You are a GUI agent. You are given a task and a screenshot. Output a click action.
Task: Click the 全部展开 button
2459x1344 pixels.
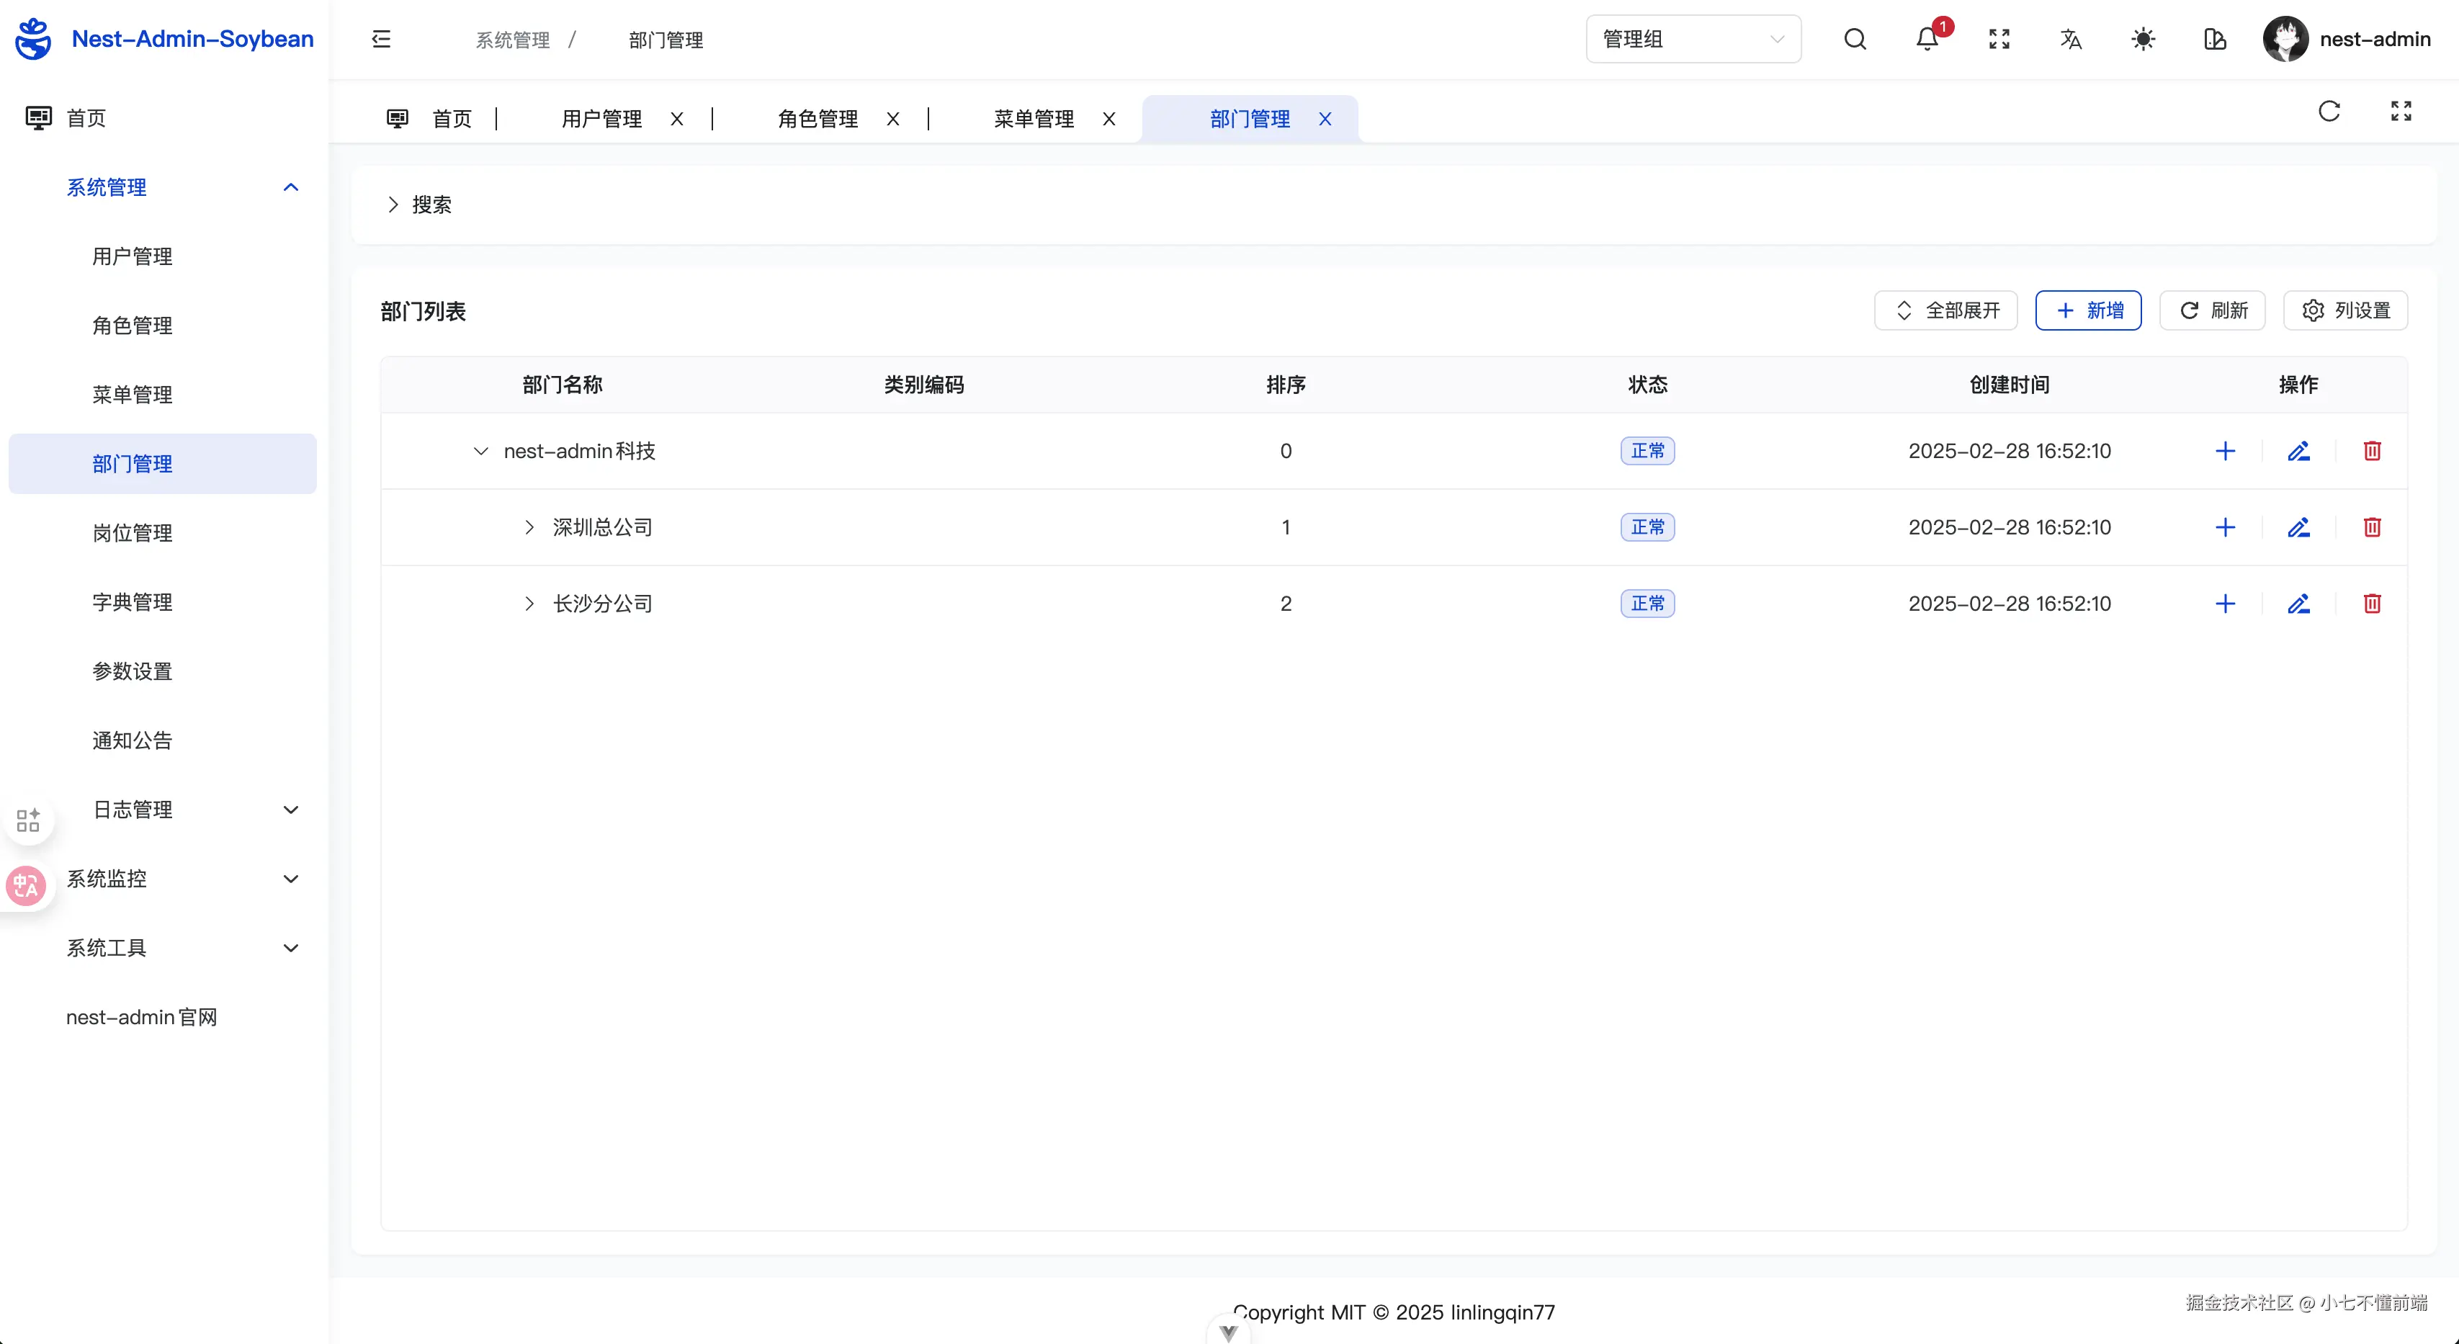point(1945,310)
